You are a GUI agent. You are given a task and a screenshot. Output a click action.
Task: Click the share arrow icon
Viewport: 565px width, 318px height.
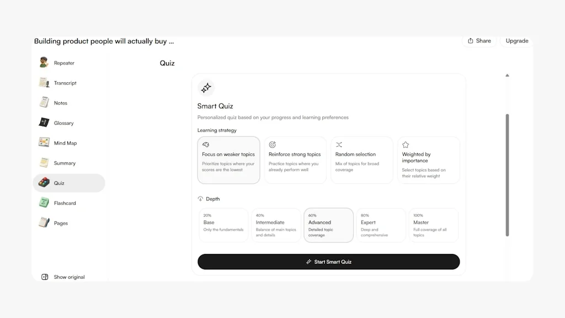tap(470, 40)
